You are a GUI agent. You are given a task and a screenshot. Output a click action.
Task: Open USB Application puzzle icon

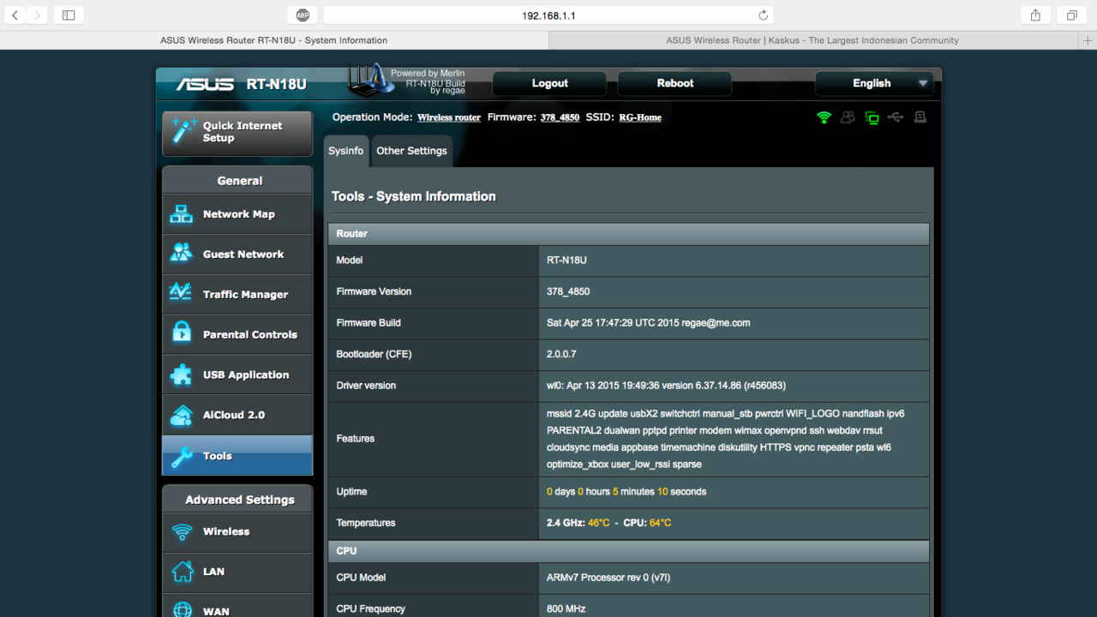click(x=182, y=374)
